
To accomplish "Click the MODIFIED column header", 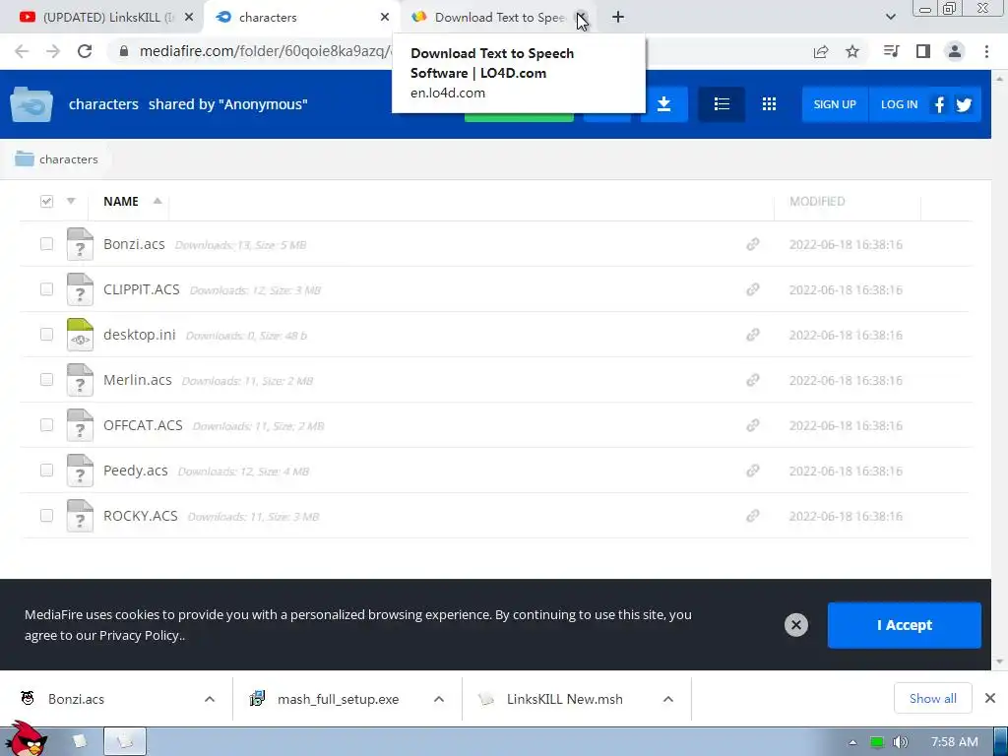I will pos(817,201).
